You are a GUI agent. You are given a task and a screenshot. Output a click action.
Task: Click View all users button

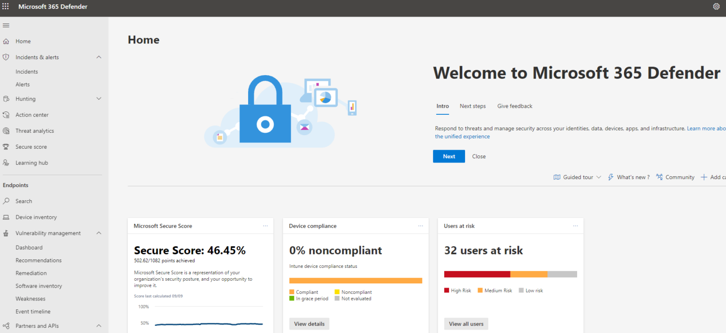click(466, 324)
